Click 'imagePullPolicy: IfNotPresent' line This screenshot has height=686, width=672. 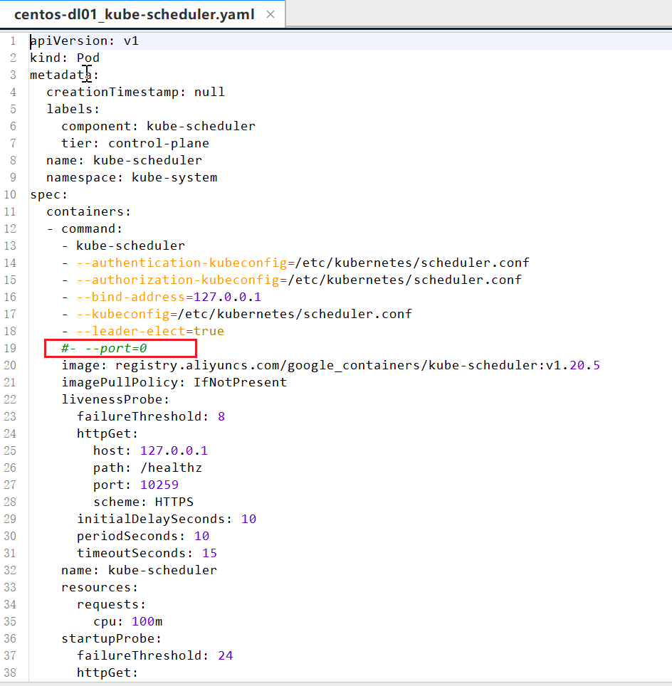click(x=174, y=382)
